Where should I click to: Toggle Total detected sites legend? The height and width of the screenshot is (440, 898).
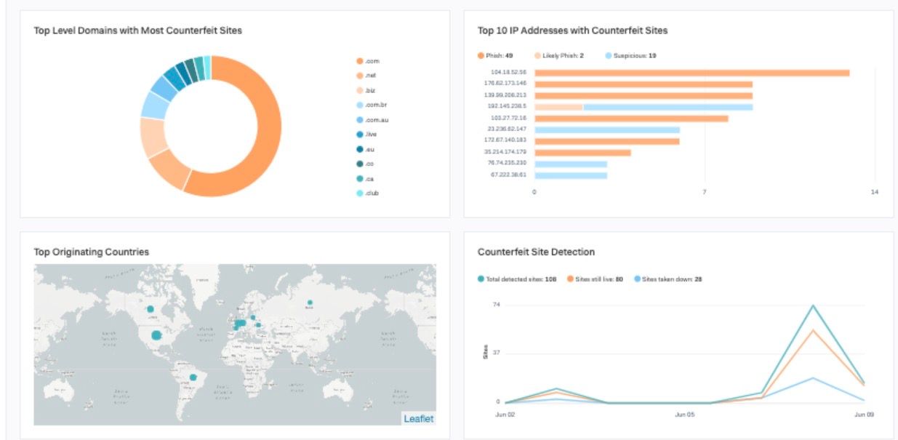point(516,279)
